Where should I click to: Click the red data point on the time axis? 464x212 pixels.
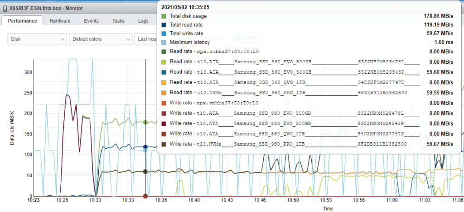145,196
